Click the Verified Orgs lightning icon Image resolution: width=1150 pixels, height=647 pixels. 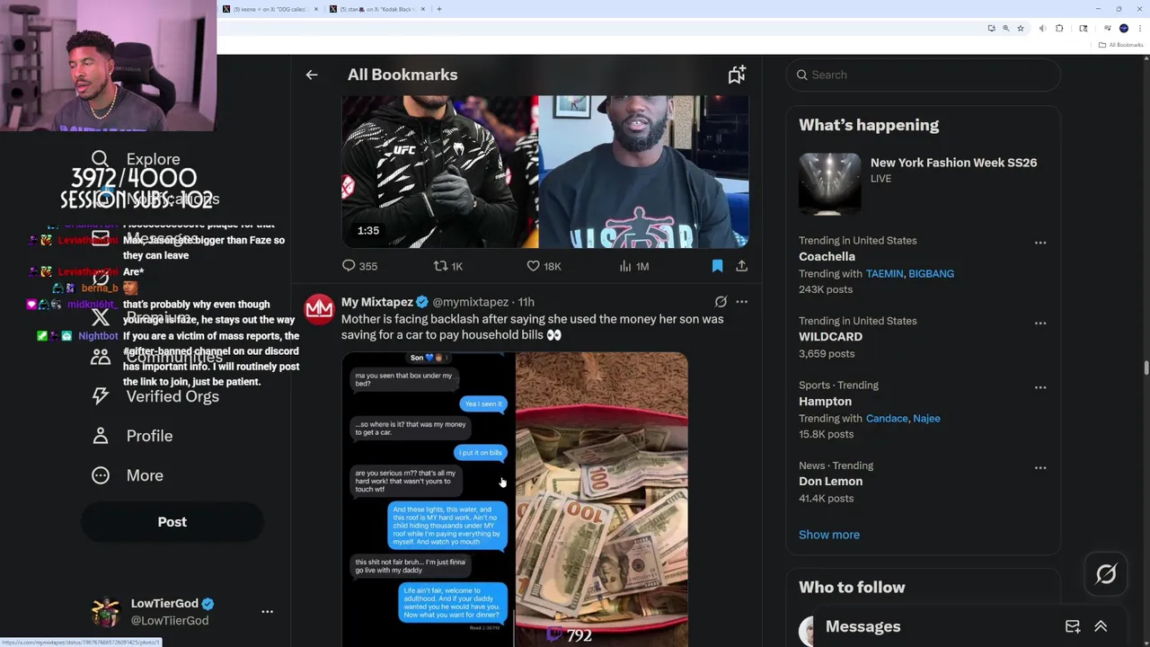tap(100, 396)
